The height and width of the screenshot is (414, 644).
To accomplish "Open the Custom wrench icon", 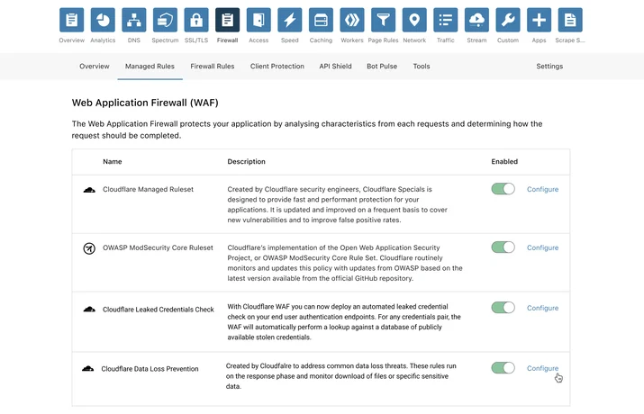I will coord(508,20).
